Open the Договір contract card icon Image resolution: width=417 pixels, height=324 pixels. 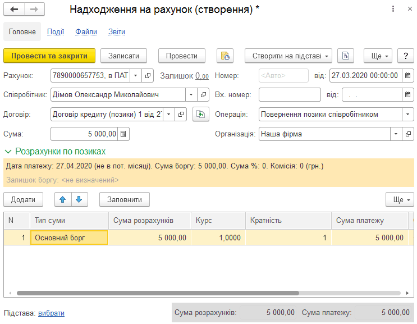(181, 115)
